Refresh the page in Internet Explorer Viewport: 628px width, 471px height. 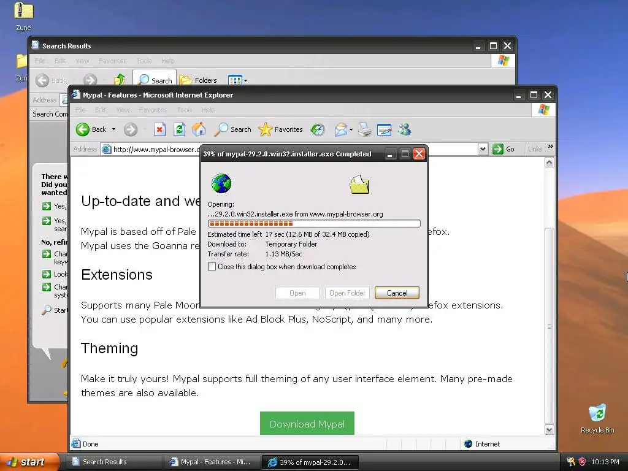coord(179,129)
